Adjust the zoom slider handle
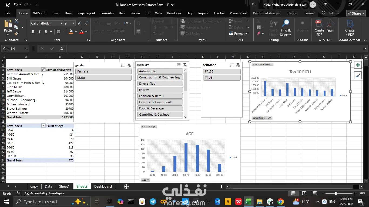The width and height of the screenshot is (369, 207). point(336,193)
